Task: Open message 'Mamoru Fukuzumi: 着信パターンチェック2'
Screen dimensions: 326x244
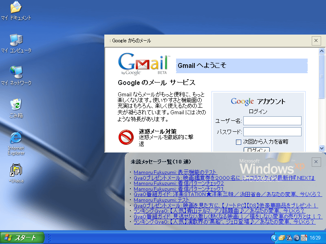Action: pyautogui.click(x=179, y=183)
